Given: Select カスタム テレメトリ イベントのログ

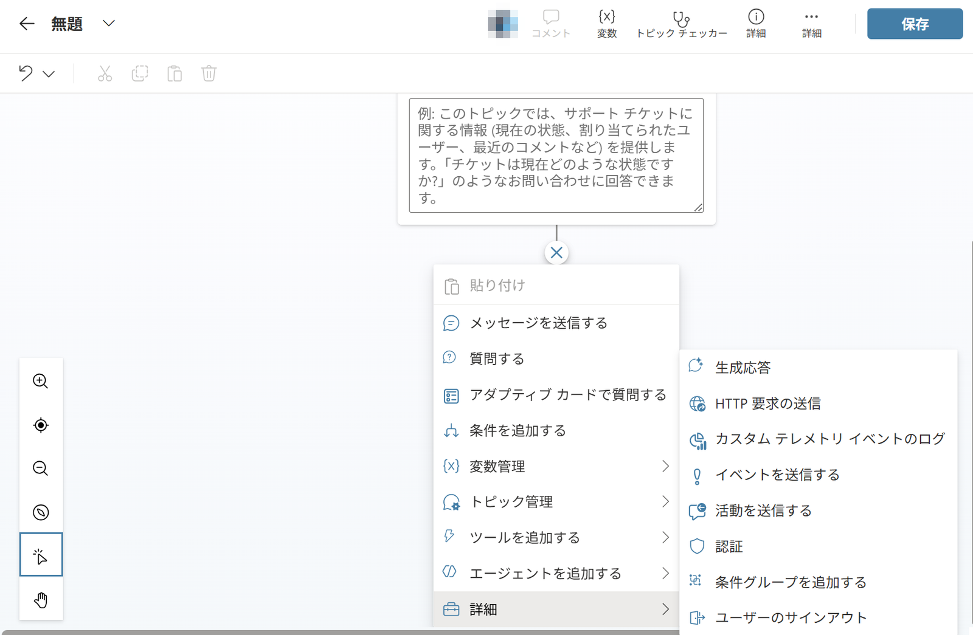Looking at the screenshot, I should coord(819,439).
